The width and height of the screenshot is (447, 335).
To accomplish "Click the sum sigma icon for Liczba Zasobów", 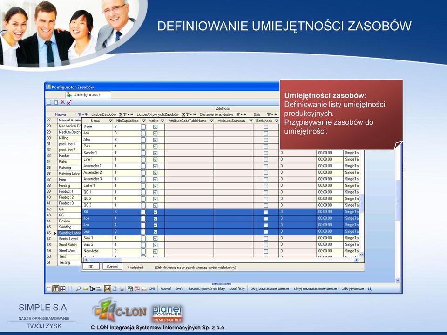I will (x=121, y=114).
